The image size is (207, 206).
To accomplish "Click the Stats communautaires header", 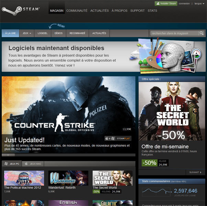I will coord(172,181).
